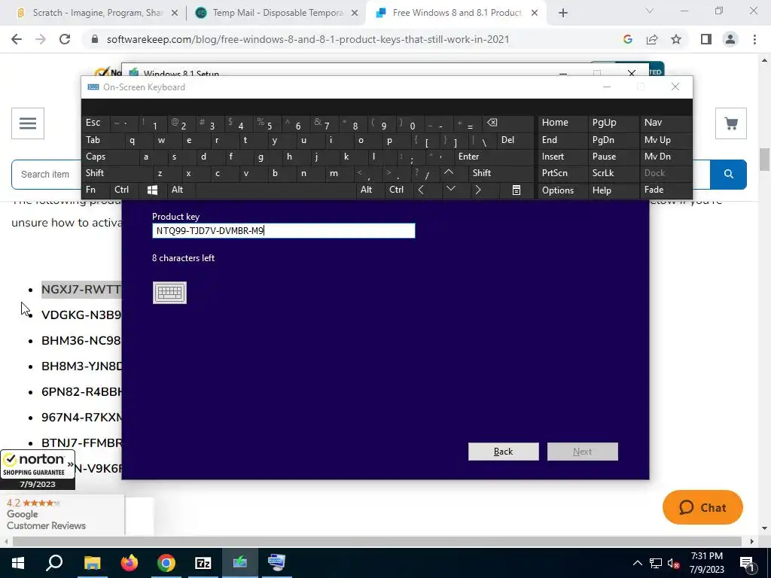The width and height of the screenshot is (771, 578).
Task: Open the website hamburger menu
Action: [28, 123]
